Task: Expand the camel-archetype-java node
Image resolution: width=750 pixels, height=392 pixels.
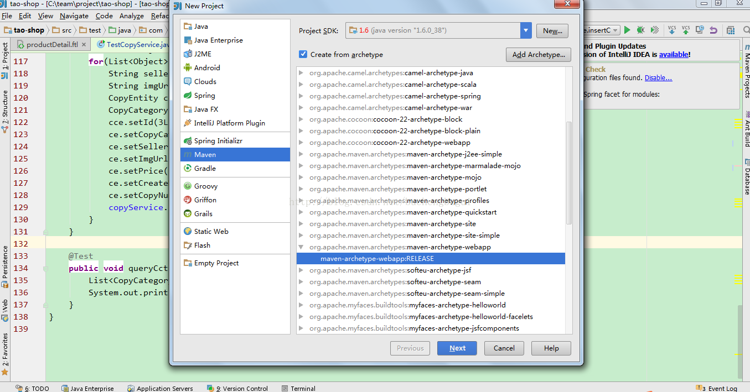Action: pos(301,73)
